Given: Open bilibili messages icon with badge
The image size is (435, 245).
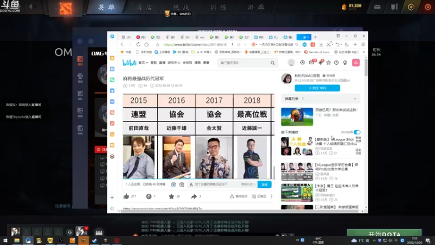Looking at the screenshot, I should point(312,62).
